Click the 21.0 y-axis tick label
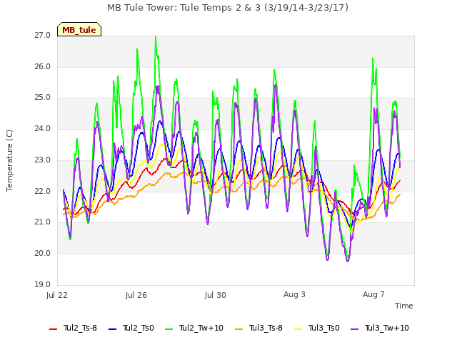 pyautogui.click(x=43, y=222)
